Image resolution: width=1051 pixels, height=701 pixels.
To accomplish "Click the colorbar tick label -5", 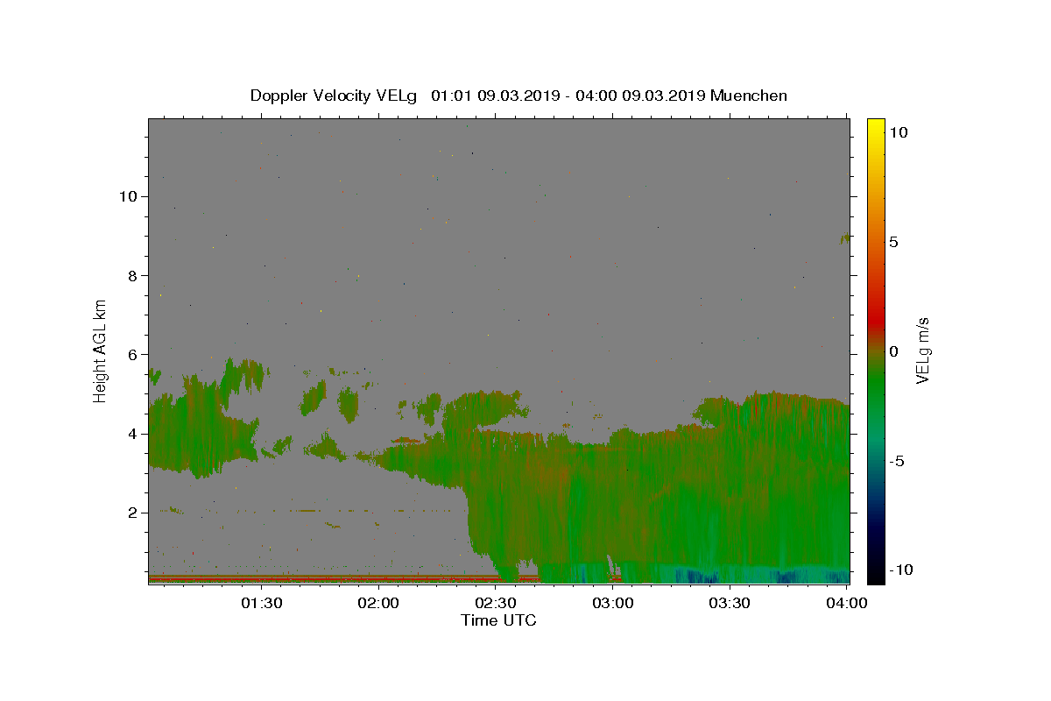I will 897,461.
